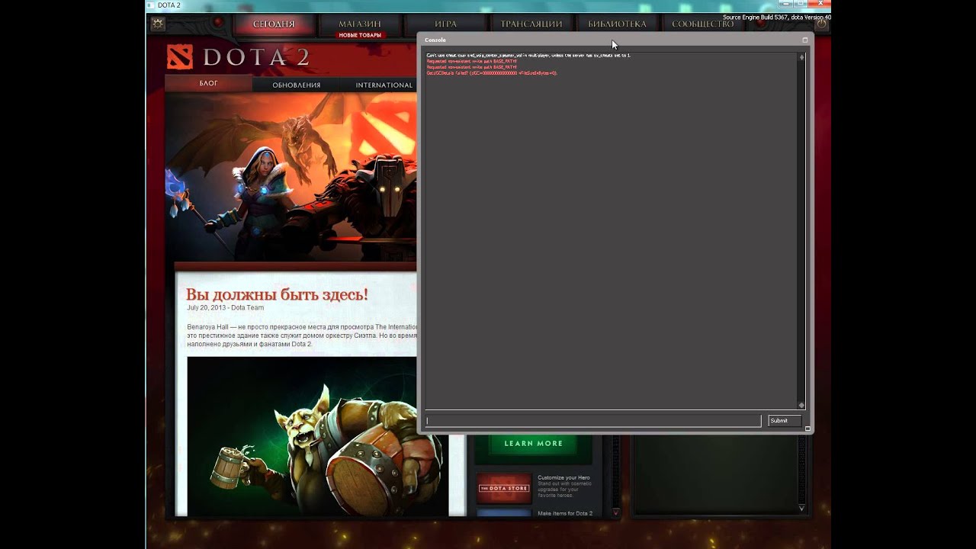This screenshot has width=976, height=549.
Task: Go to the БИБЛИОТЕКА tab
Action: click(x=617, y=24)
